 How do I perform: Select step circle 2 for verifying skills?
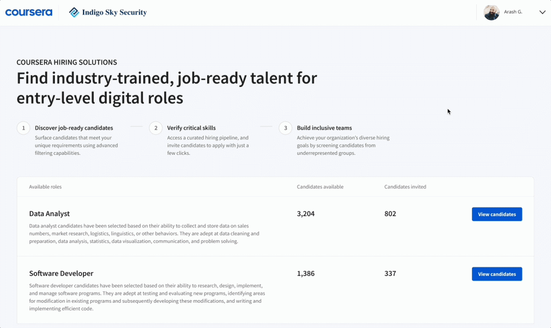pos(156,128)
